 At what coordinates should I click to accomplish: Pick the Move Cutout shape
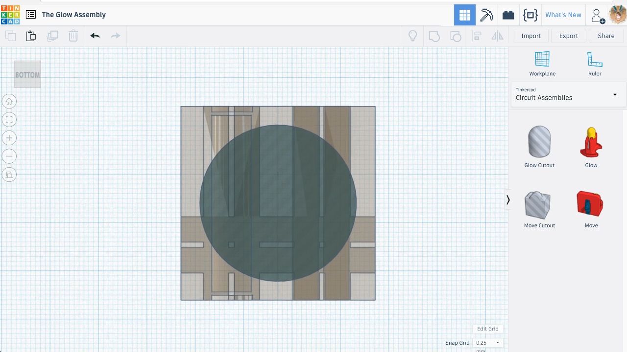click(539, 209)
